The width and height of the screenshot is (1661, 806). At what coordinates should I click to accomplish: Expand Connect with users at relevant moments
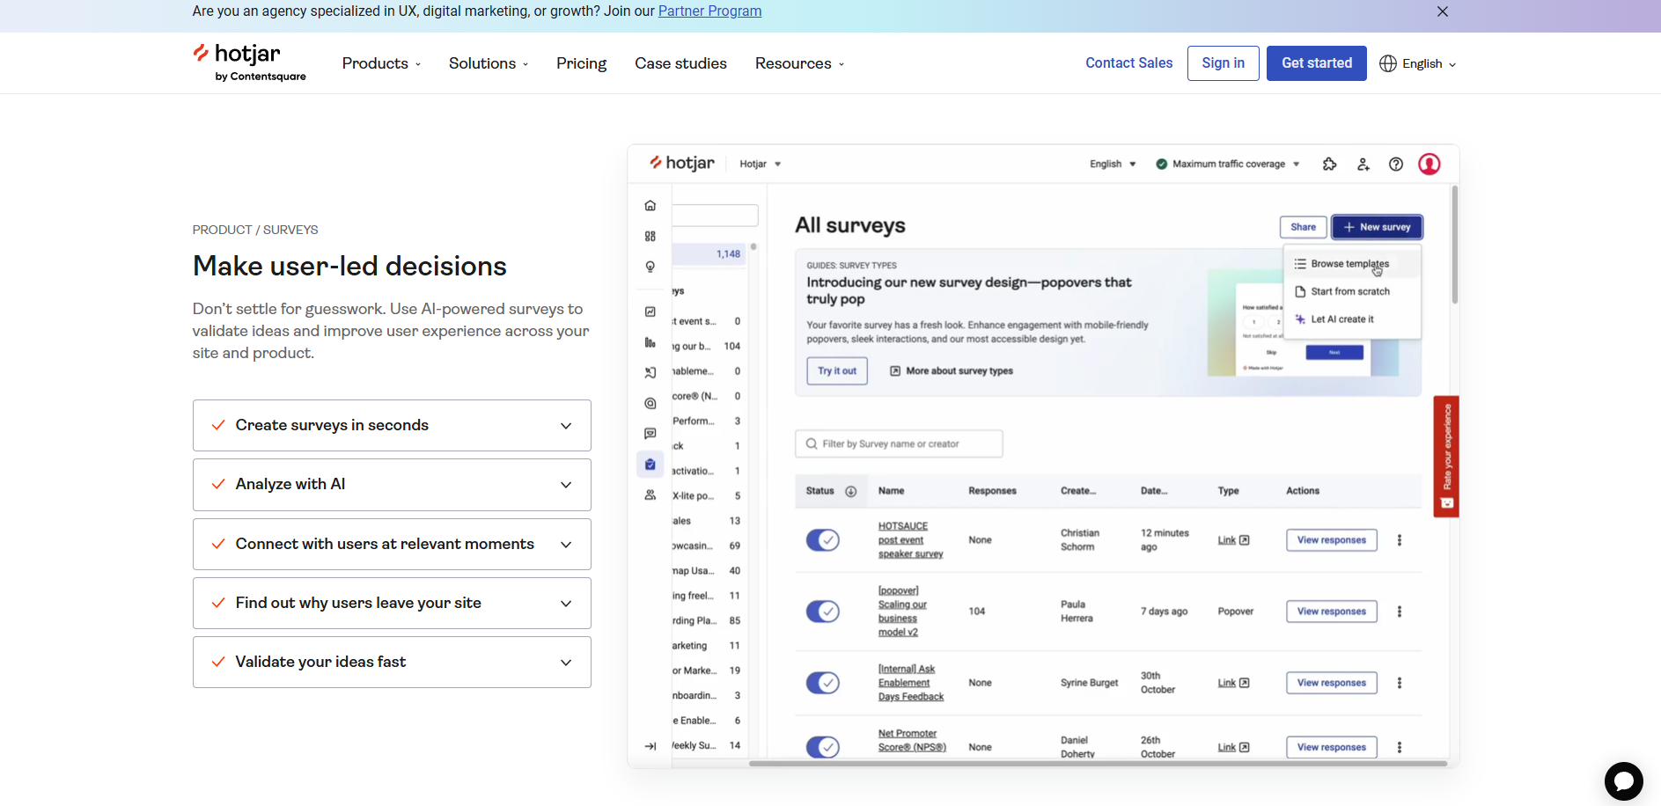(x=392, y=544)
